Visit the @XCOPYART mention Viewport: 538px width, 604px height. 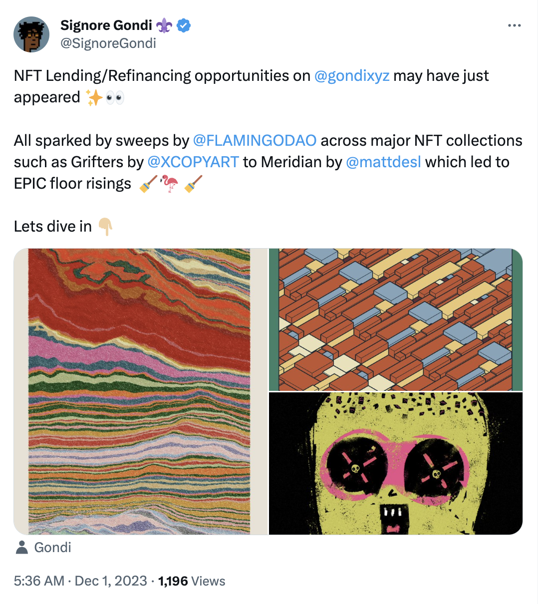pyautogui.click(x=193, y=162)
